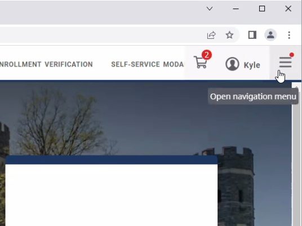Viewport: 302px width, 226px height.
Task: Maximize the browser window
Action: pos(262,8)
